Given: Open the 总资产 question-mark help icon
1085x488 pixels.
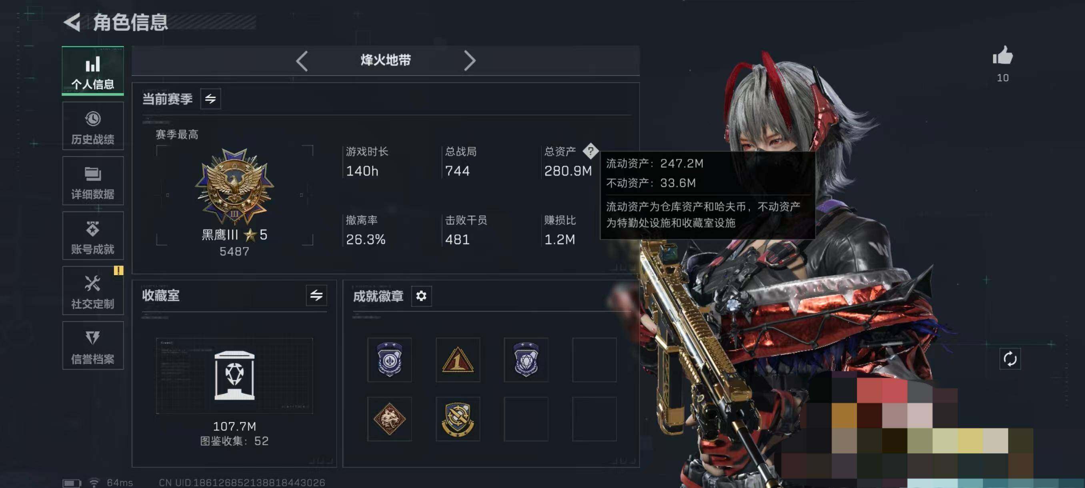Looking at the screenshot, I should point(590,151).
